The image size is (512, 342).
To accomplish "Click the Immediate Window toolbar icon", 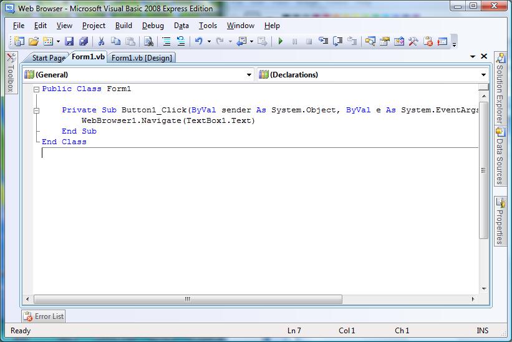I will click(442, 41).
